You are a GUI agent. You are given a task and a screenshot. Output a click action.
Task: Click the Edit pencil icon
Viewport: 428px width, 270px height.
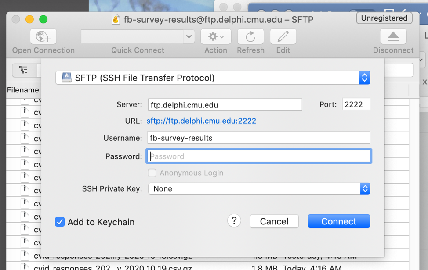click(283, 36)
